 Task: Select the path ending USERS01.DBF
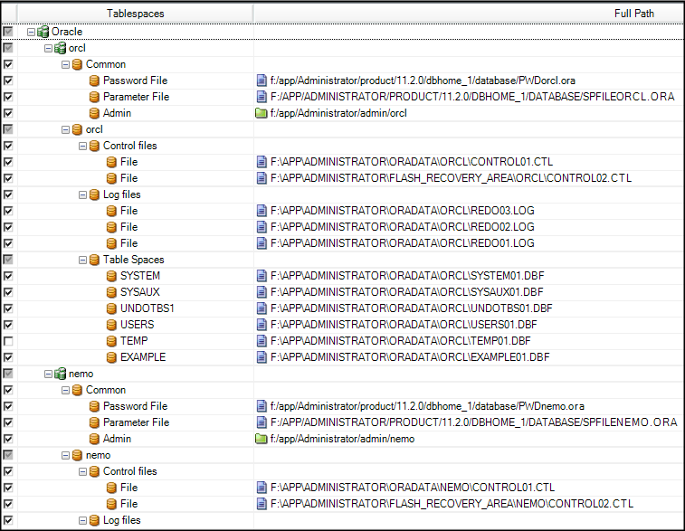pyautogui.click(x=404, y=325)
